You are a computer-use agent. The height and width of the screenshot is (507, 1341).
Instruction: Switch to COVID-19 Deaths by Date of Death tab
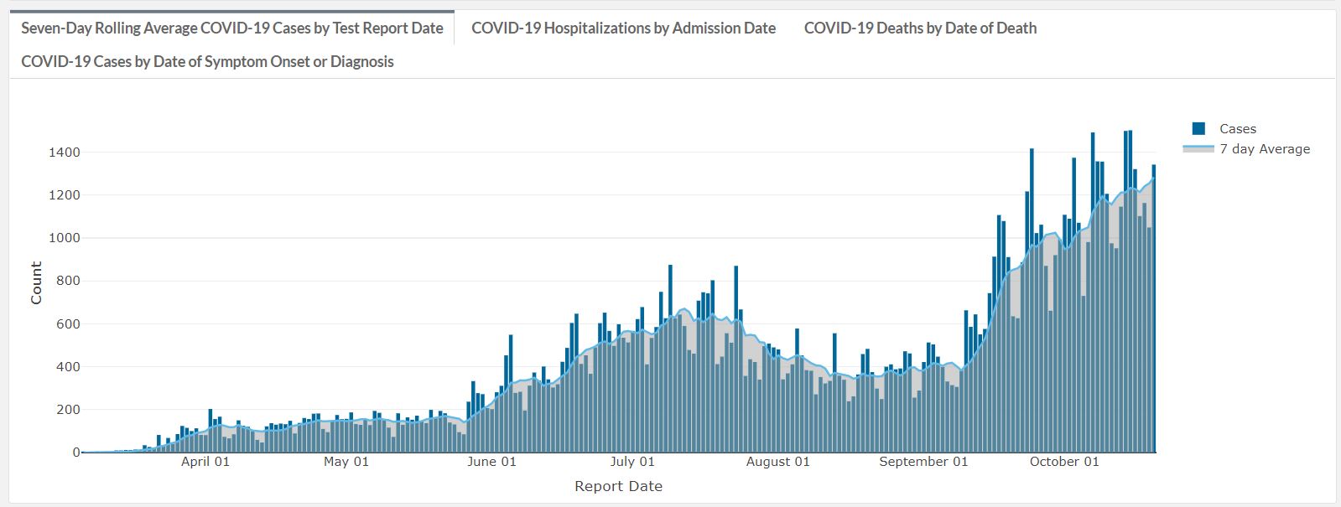pos(920,28)
